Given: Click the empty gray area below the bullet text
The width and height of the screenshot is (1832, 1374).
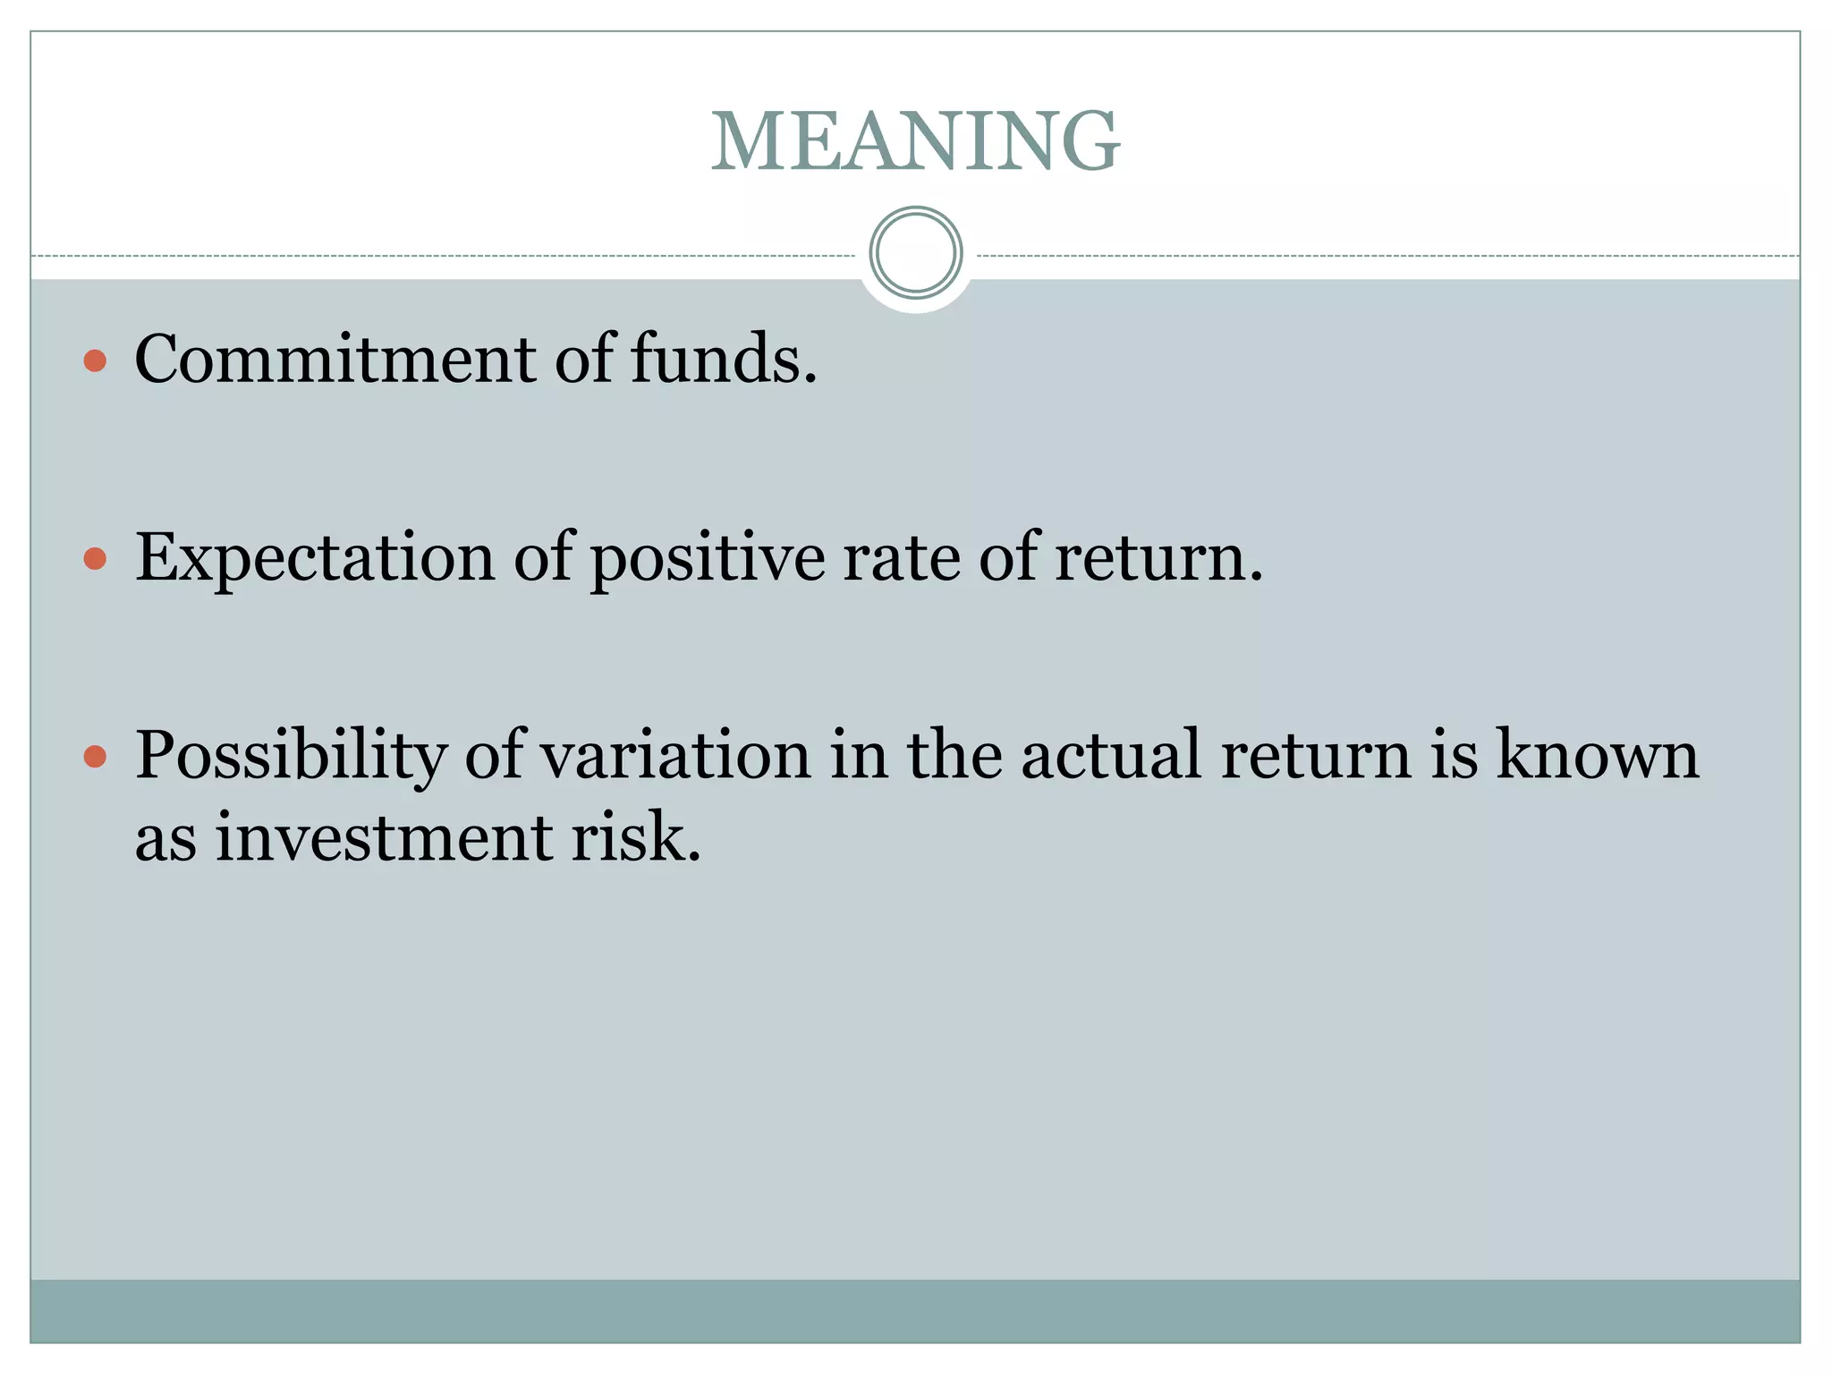Looking at the screenshot, I should [915, 1073].
